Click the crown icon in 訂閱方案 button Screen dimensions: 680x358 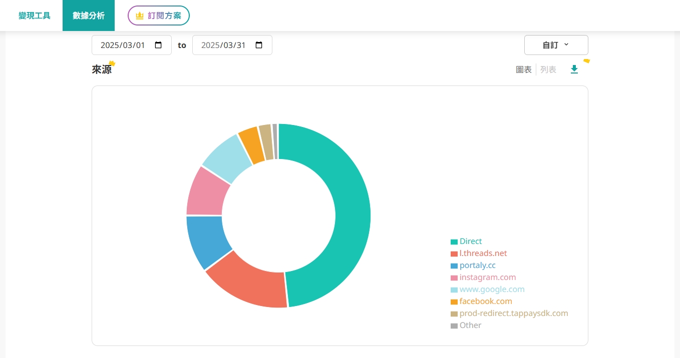pyautogui.click(x=140, y=15)
